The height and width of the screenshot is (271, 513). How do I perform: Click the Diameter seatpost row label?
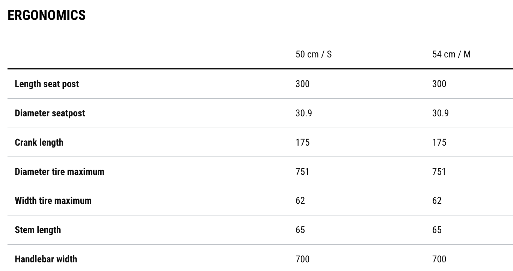pos(50,113)
